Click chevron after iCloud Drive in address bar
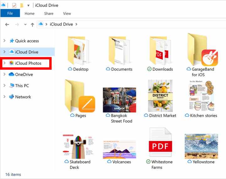This screenshot has width=226, height=179. [x=76, y=24]
